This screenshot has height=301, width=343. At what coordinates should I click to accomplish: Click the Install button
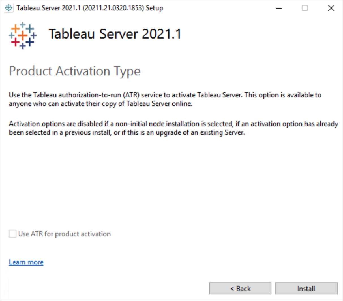click(x=306, y=288)
